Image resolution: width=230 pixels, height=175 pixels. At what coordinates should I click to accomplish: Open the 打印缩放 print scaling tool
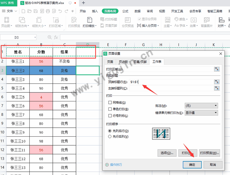point(90,22)
